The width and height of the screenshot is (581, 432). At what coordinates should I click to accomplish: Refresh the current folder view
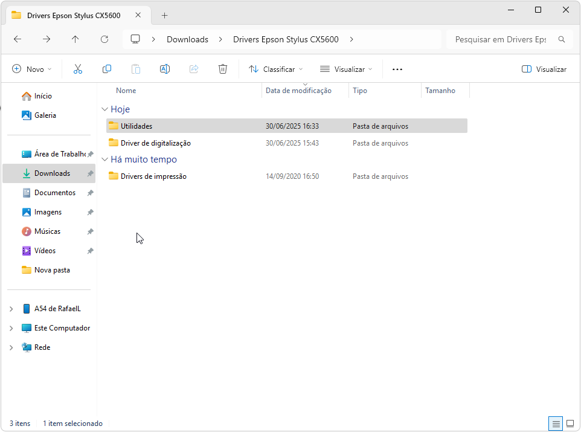point(104,39)
